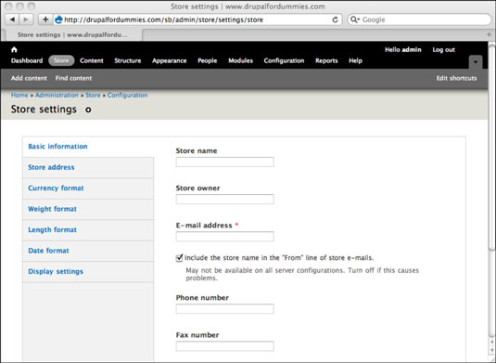
Task: Click the magnifier icon in Google search
Action: (354, 19)
